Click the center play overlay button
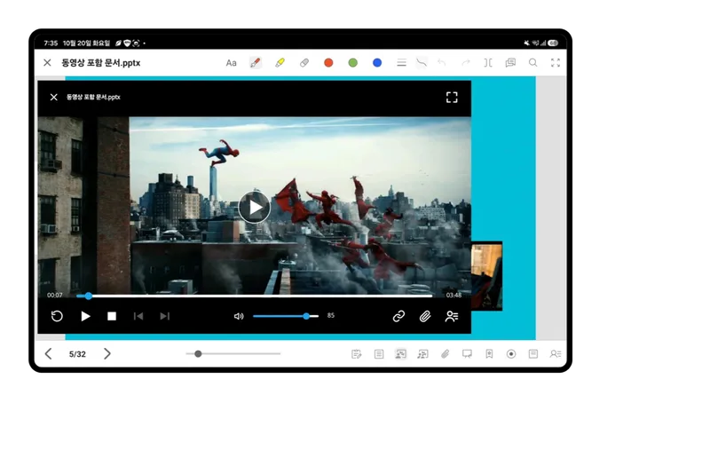 click(x=255, y=208)
